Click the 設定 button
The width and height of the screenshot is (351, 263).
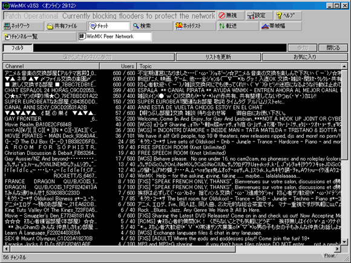260,16
